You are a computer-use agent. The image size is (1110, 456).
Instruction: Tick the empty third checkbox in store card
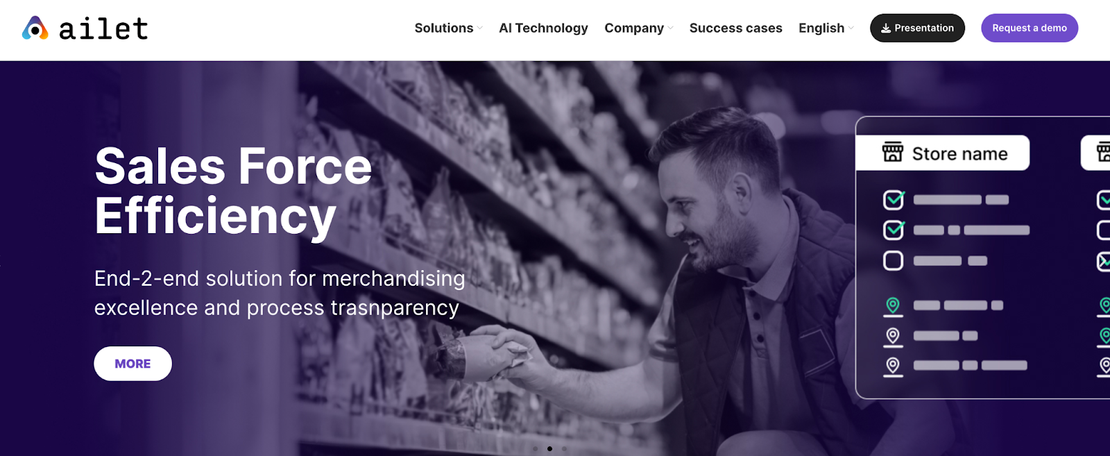tap(893, 260)
